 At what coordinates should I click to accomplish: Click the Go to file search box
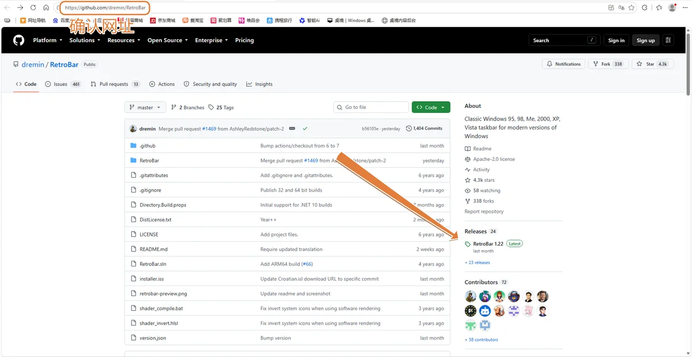pos(371,107)
